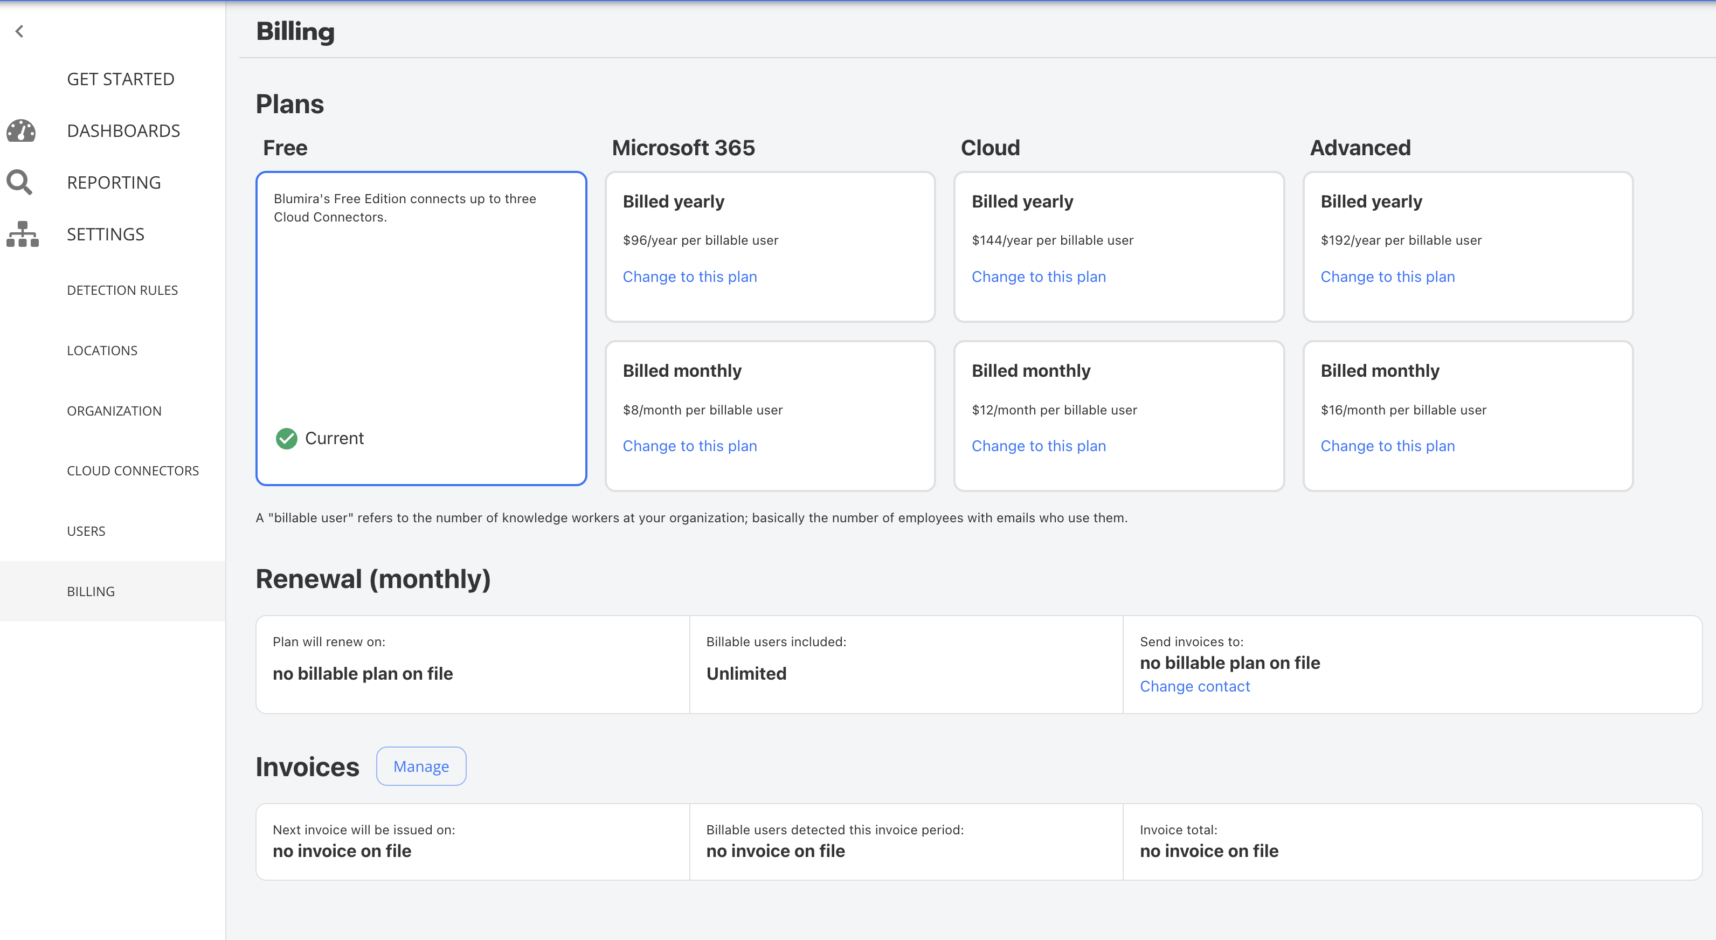The height and width of the screenshot is (940, 1716).
Task: Click the Change contact link
Action: pos(1194,686)
